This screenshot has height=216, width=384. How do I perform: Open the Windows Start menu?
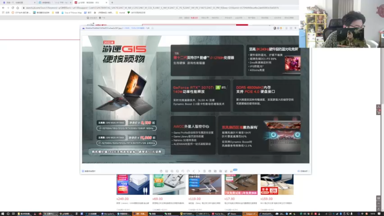click(2, 214)
